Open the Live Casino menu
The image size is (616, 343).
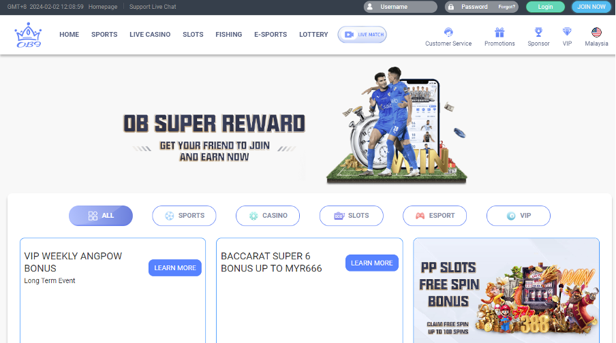pos(150,35)
